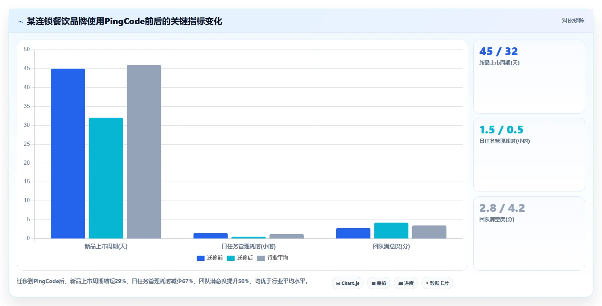Viewport: 602px width, 306px height.
Task: Click the 行业平均 bar for 新品上市周期
Action: pyautogui.click(x=144, y=152)
